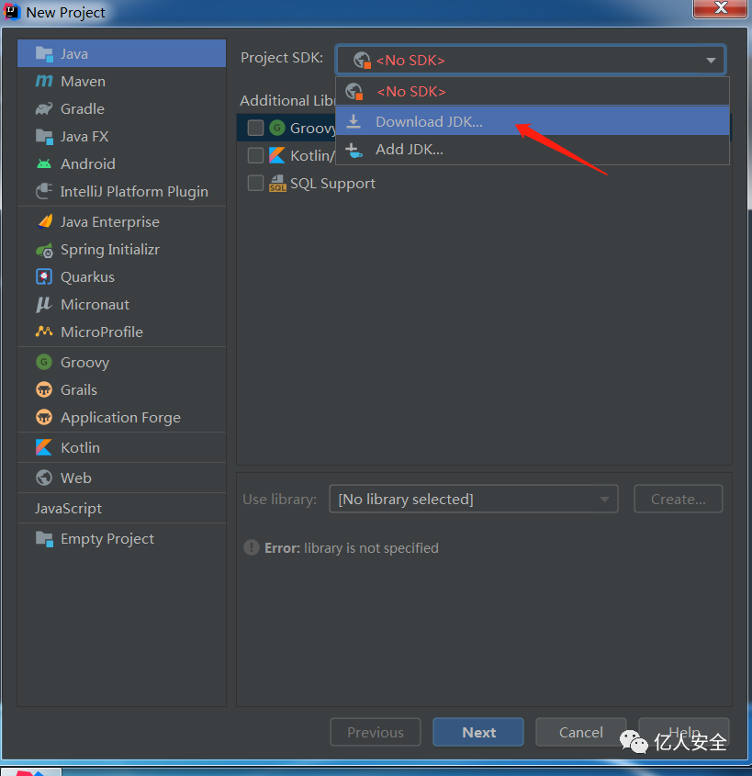Select Gradle project type
The height and width of the screenshot is (776, 752).
pos(122,109)
